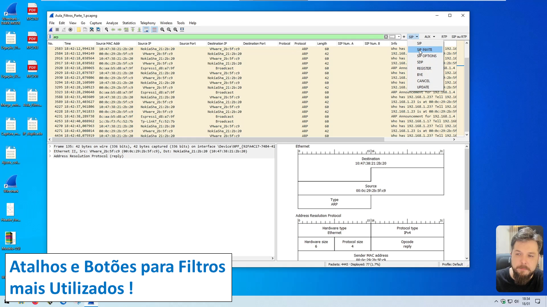Apply the SIP ou RTP filter button
The width and height of the screenshot is (547, 307).
tap(459, 37)
